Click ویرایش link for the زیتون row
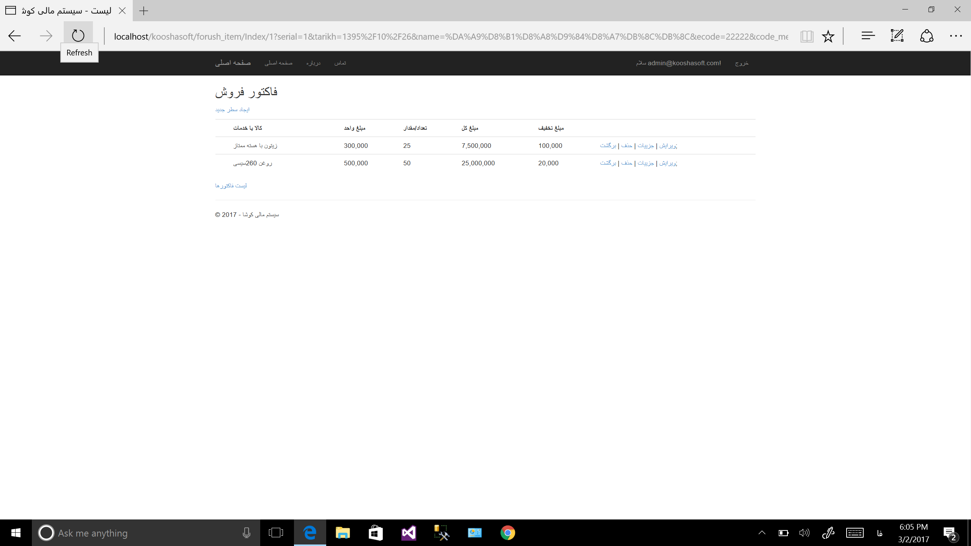 click(x=668, y=146)
